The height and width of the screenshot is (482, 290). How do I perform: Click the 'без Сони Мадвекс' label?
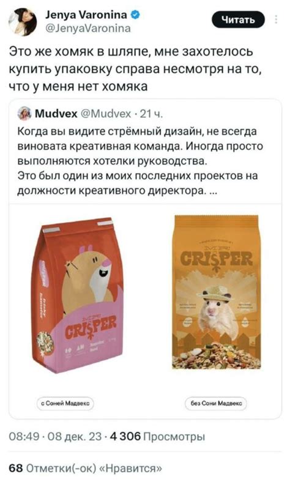click(216, 403)
